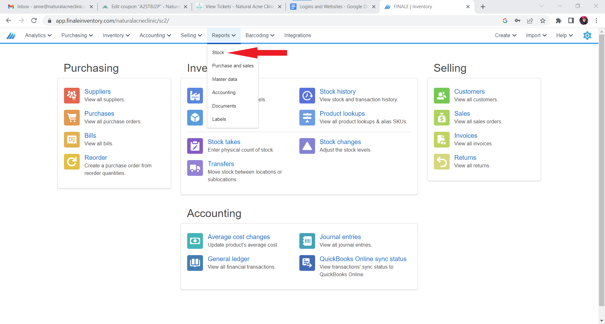Expand the Inventory menu in the navbar
The image size is (605, 324).
116,36
